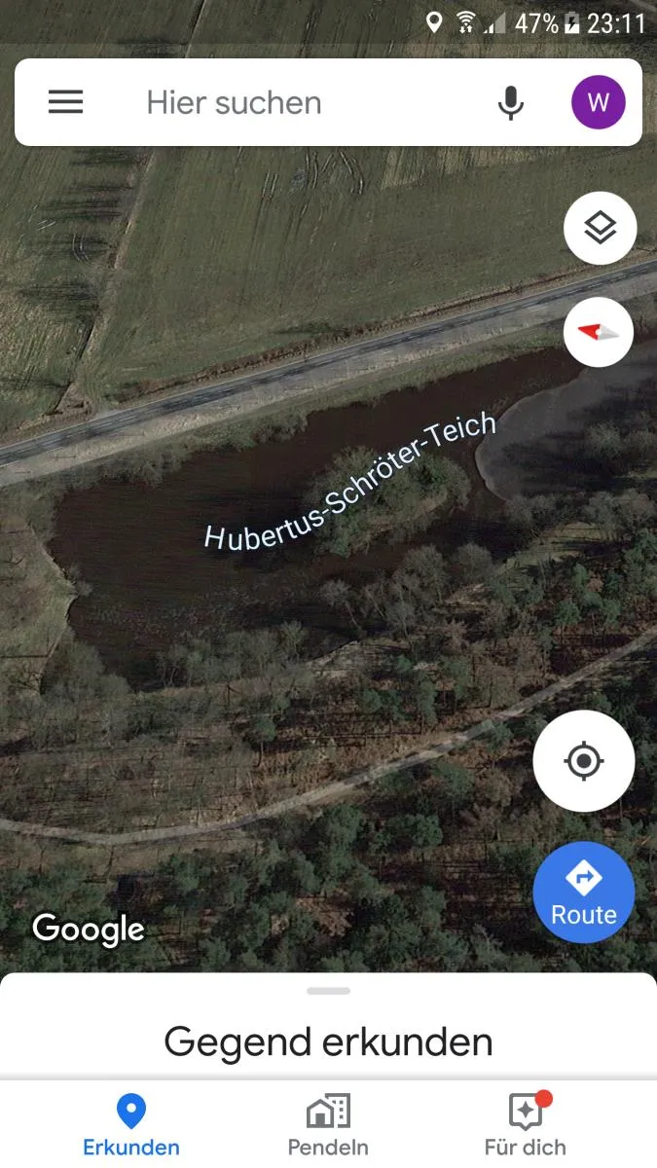The width and height of the screenshot is (657, 1168).
Task: Tap the battery indicator in status bar
Action: coord(572,22)
